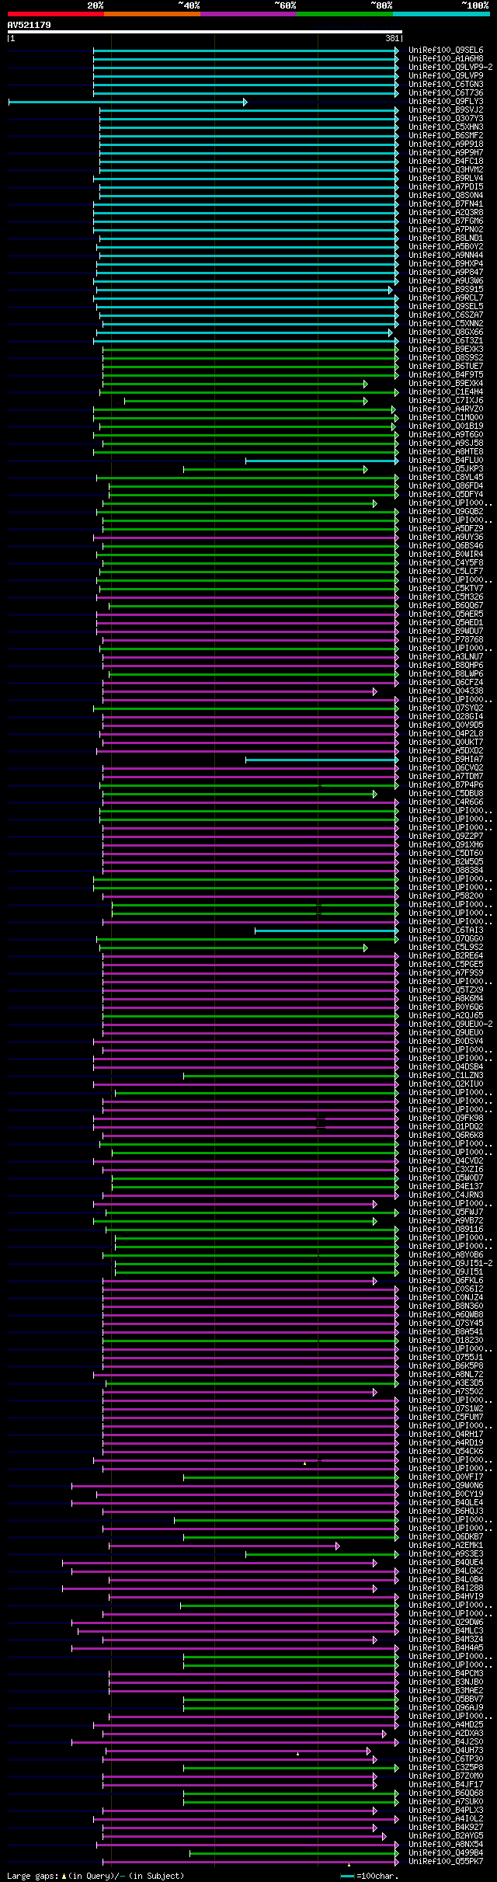Click the white query sequence ruler bar
The image size is (497, 1882).
205,32
